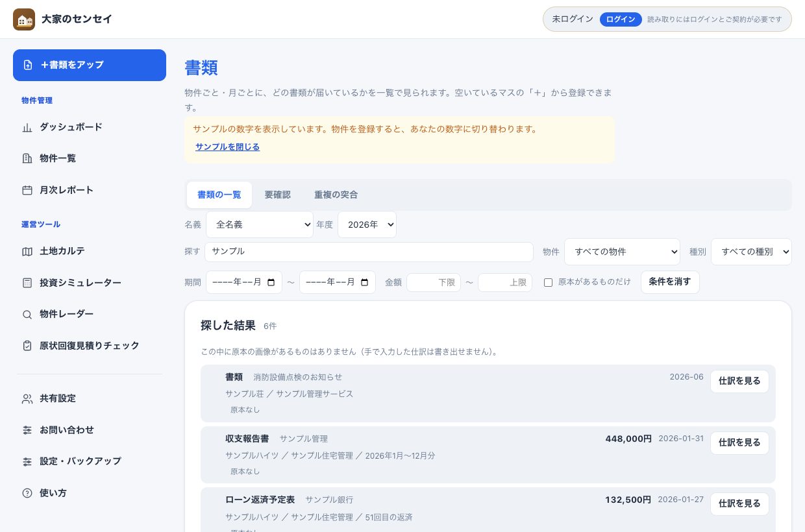
Task: Switch to 重複の突合 tab
Action: click(336, 195)
